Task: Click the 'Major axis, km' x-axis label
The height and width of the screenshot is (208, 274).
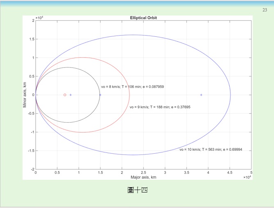Action: [x=143, y=177]
